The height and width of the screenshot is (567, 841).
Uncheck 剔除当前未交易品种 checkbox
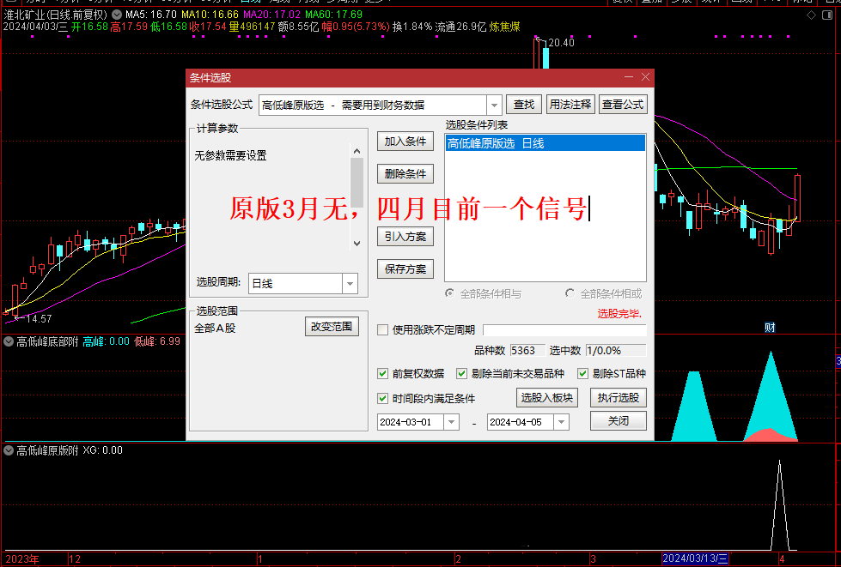461,374
